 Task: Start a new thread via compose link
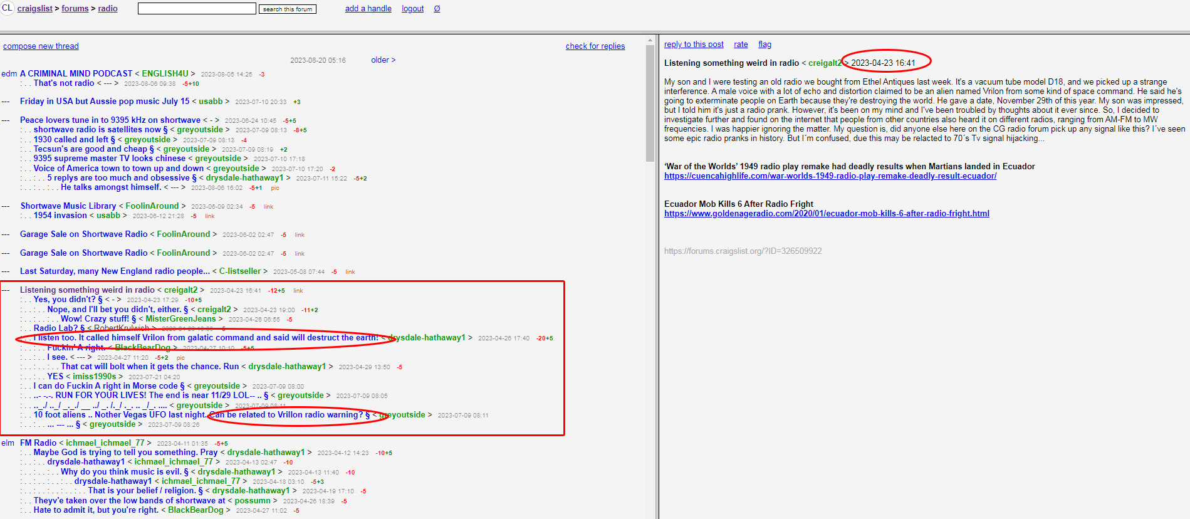41,46
